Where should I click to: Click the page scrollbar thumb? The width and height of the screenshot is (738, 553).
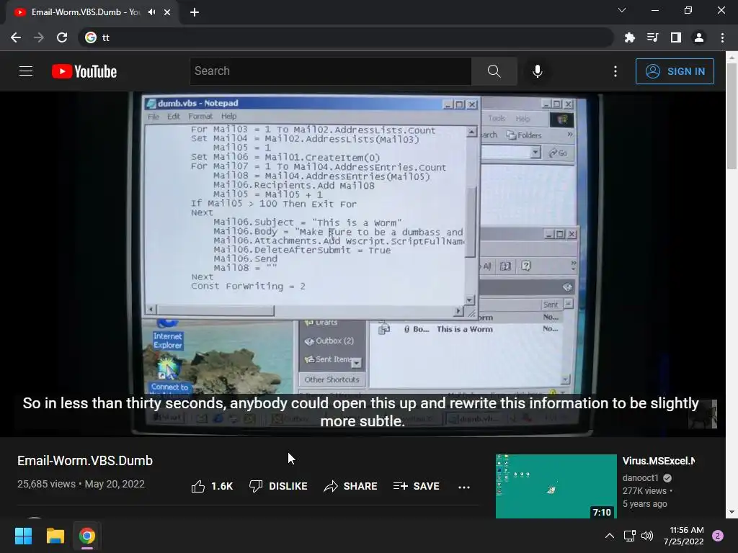(732, 116)
